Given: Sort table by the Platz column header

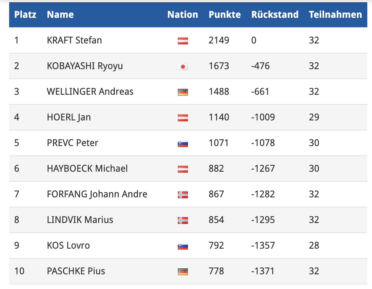Looking at the screenshot, I should (x=25, y=15).
